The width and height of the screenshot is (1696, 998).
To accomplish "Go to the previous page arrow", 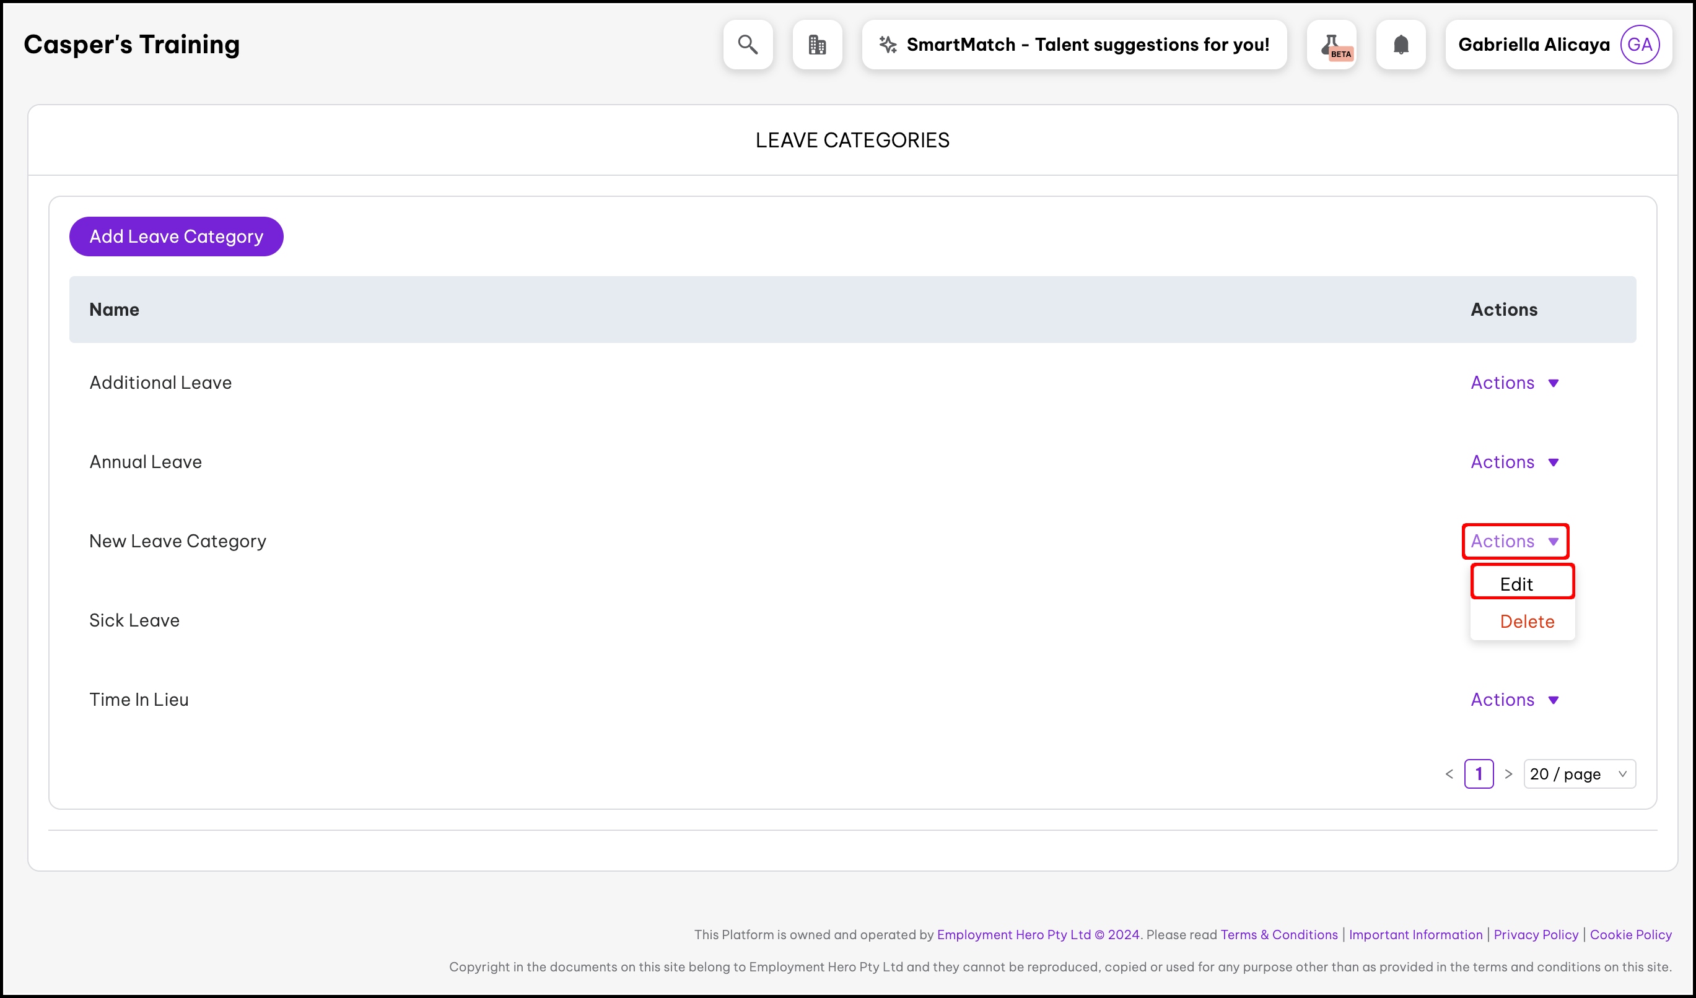I will pos(1449,774).
